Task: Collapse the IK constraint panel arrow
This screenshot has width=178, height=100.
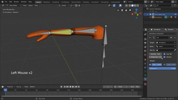Action: click(150, 38)
